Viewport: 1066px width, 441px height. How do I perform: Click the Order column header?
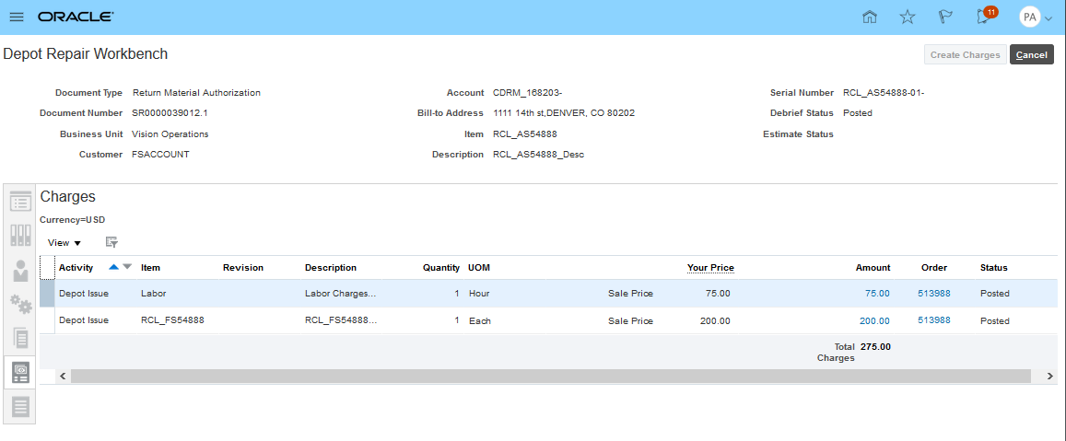pyautogui.click(x=934, y=268)
